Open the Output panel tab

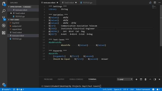[x=61, y=79]
